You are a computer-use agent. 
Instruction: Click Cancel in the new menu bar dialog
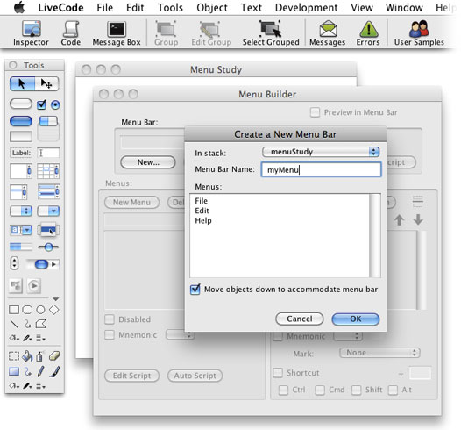point(299,319)
